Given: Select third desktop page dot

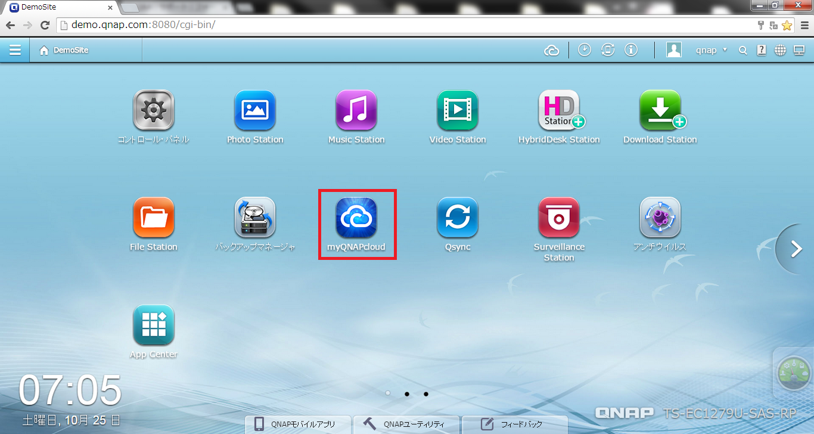Looking at the screenshot, I should tap(426, 394).
